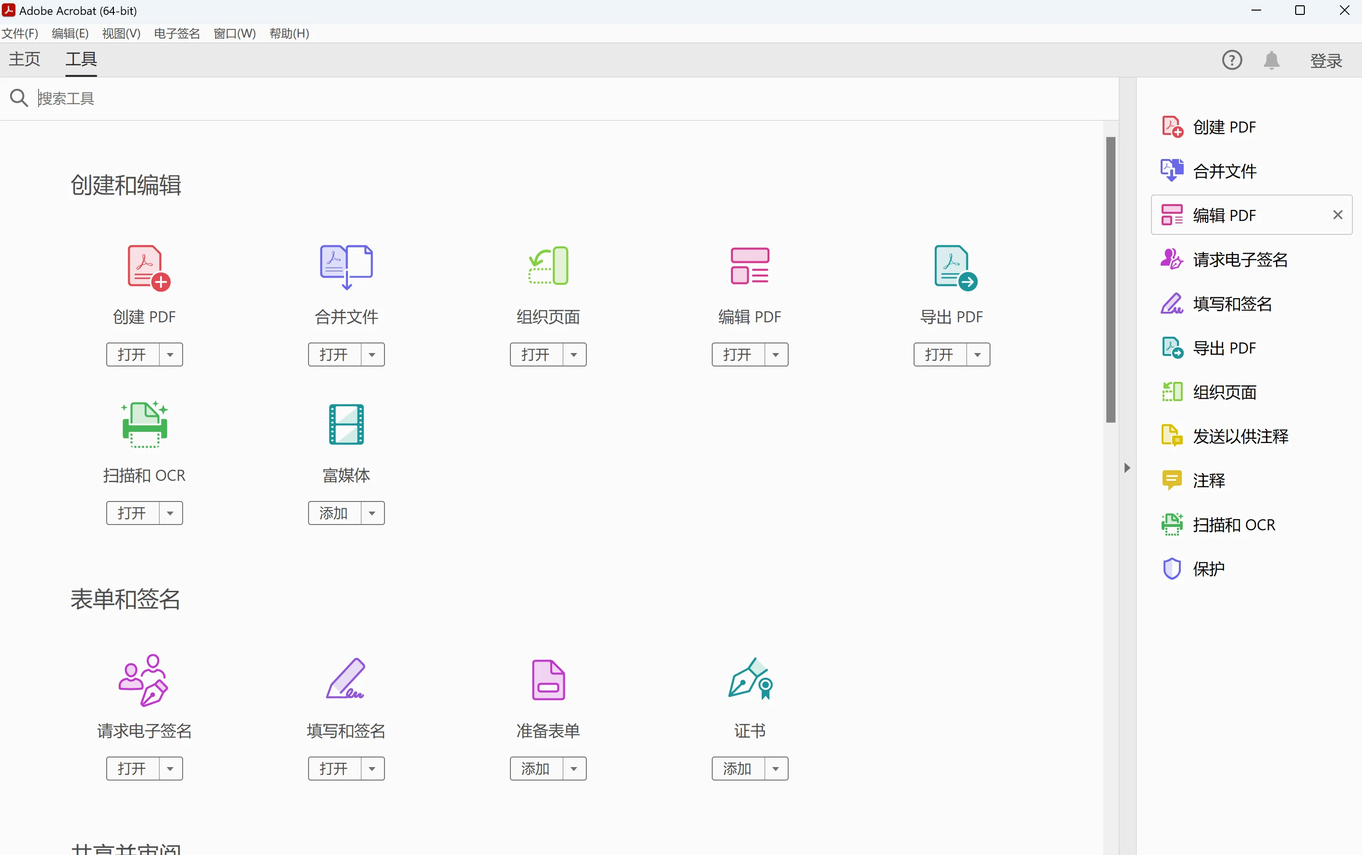Screen dimensions: 1362x855
Task: Open the 电子签名 menu
Action: [177, 33]
